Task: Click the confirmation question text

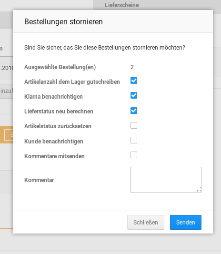Action: pos(105,48)
